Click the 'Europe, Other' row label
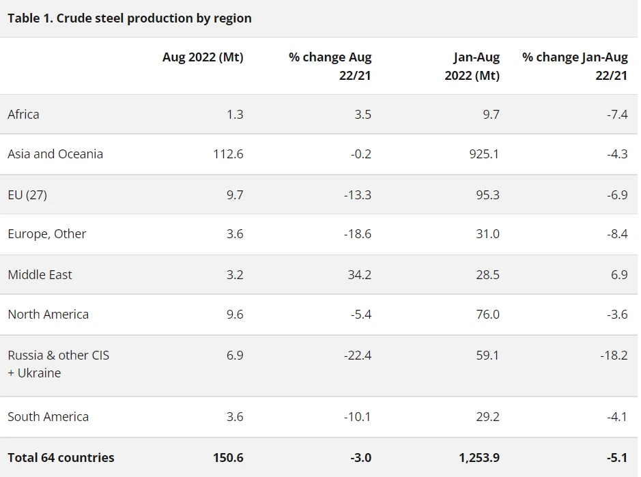This screenshot has width=641, height=477. [x=47, y=234]
